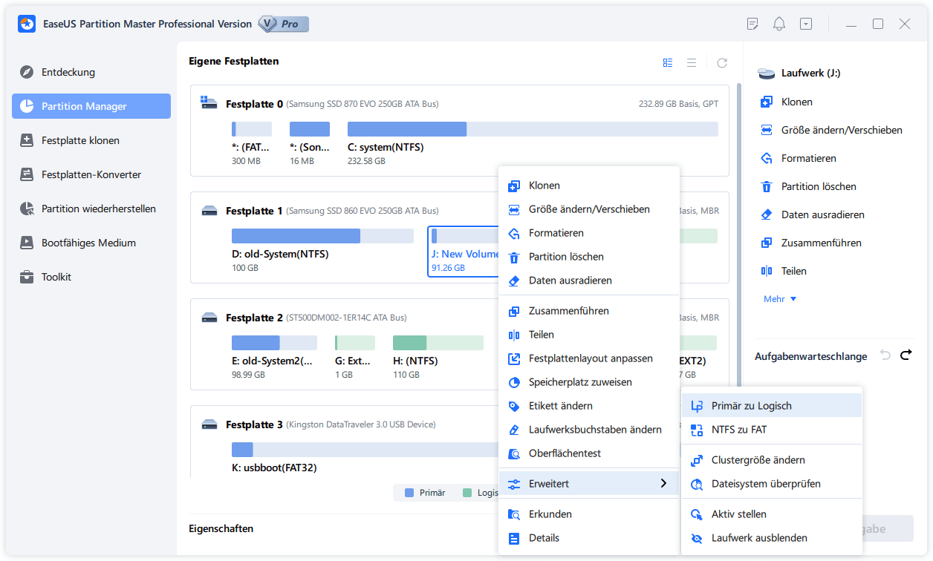Select Etikett ändern in the context menu
The image size is (933, 561).
click(589, 406)
